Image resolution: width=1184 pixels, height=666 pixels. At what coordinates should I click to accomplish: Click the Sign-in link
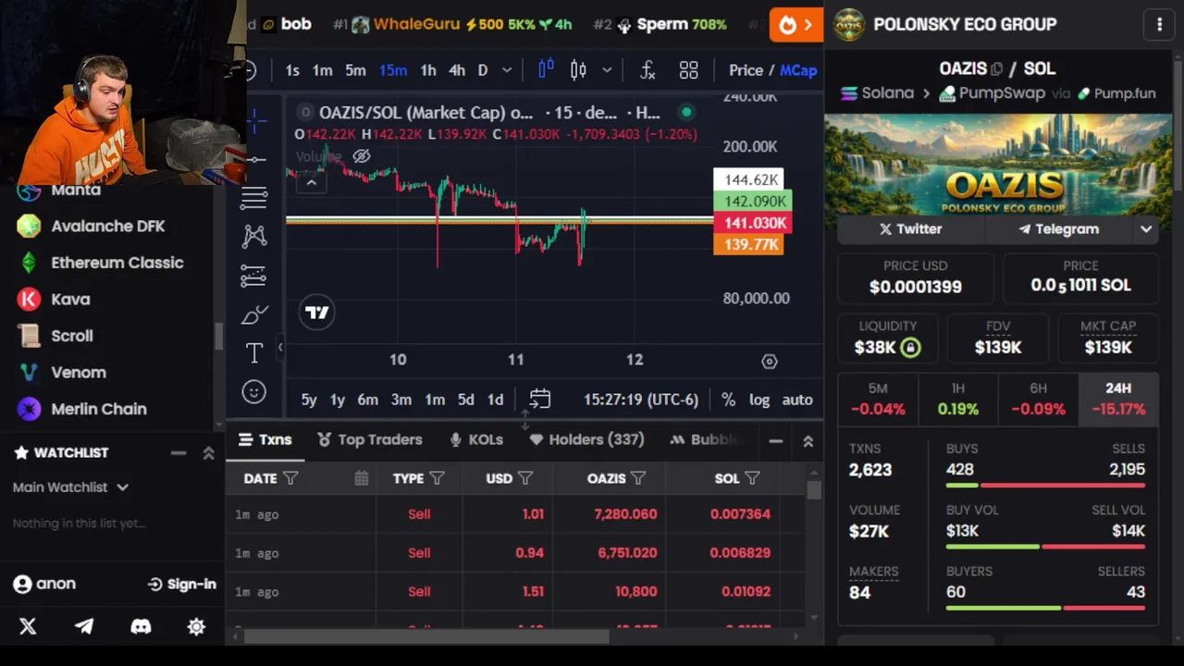click(181, 585)
